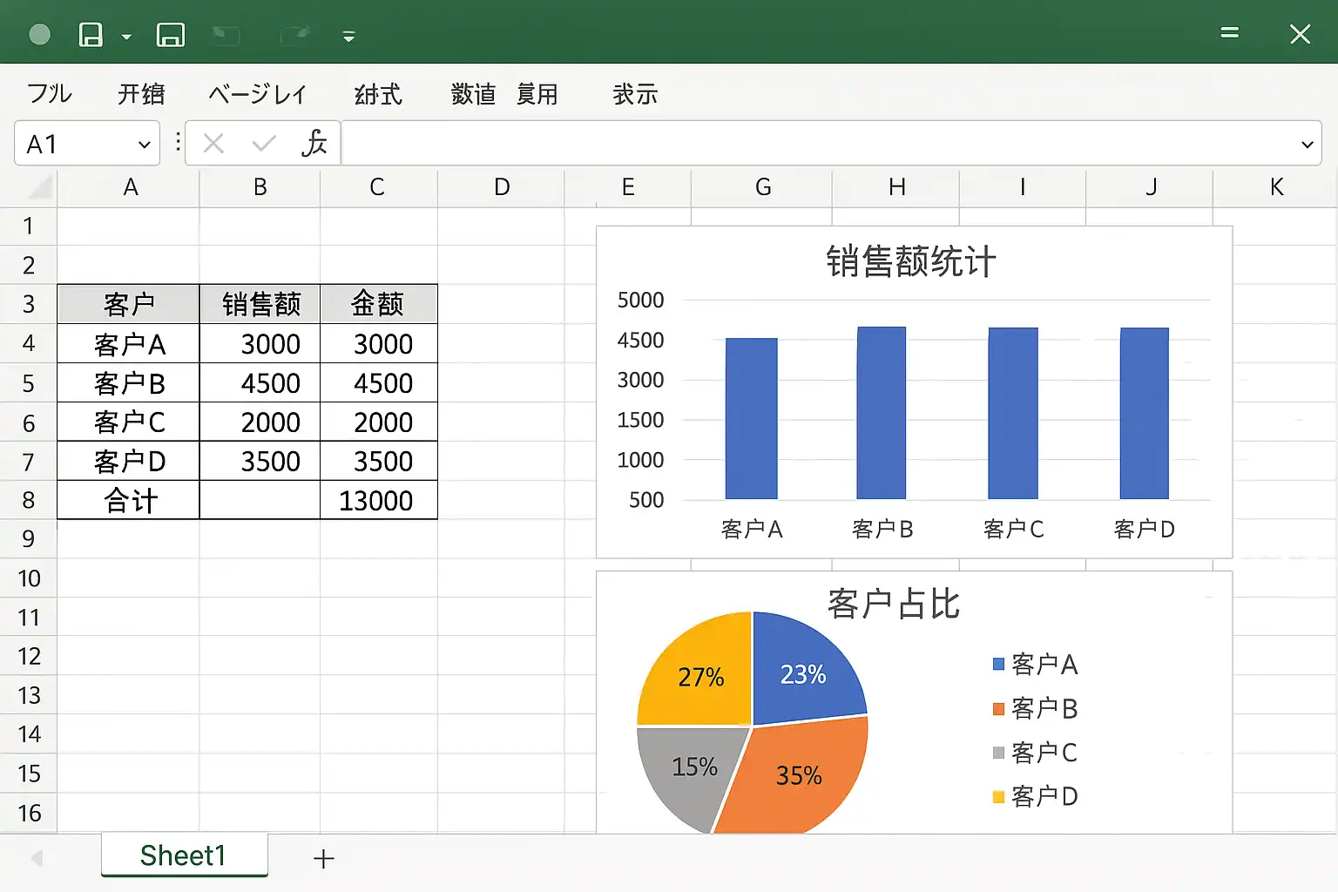Click the second floppy disk save icon
The width and height of the screenshot is (1338, 892).
click(170, 35)
